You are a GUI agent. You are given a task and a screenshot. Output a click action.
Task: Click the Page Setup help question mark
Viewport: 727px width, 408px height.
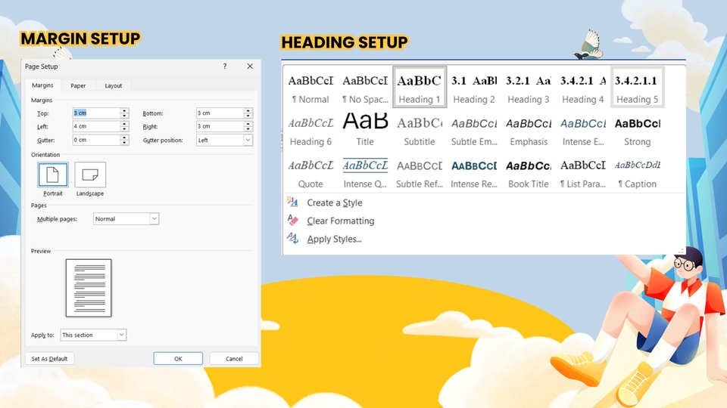224,66
